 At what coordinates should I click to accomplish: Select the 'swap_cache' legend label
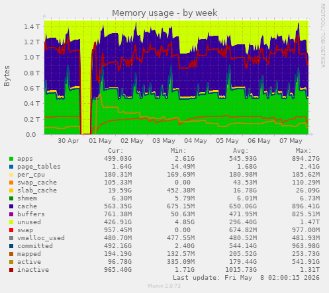tap(37, 183)
